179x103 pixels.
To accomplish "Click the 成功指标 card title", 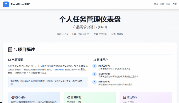I will pyautogui.click(x=132, y=97).
